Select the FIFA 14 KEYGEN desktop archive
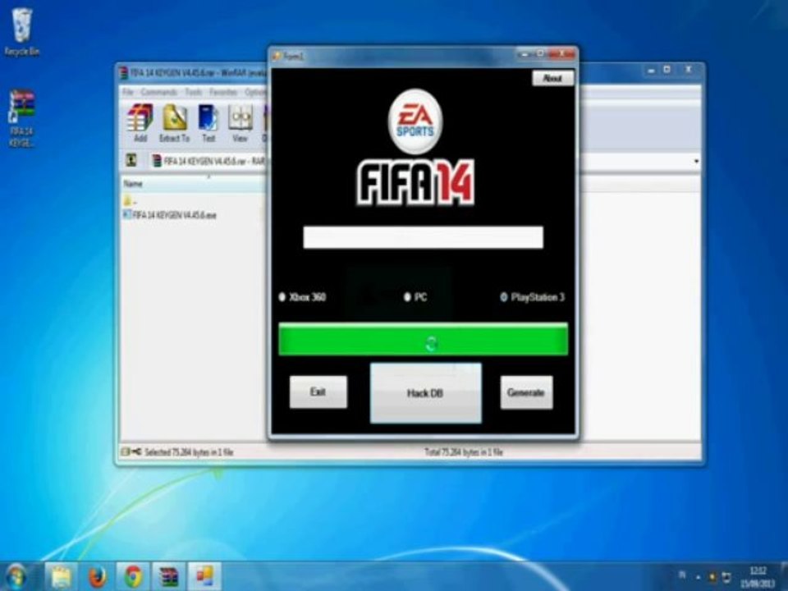This screenshot has width=788, height=591. [x=21, y=118]
